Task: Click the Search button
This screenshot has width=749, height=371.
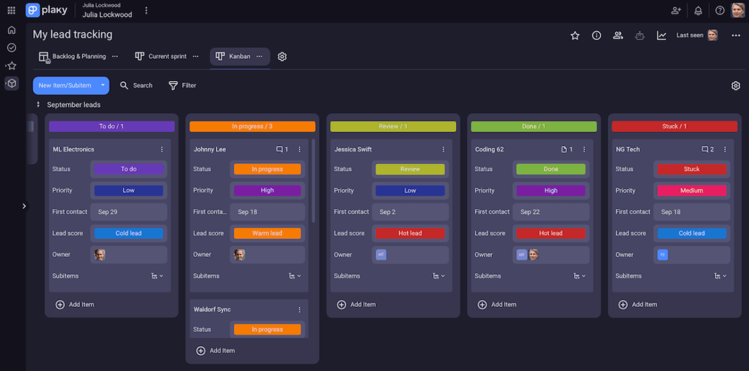Action: 136,86
